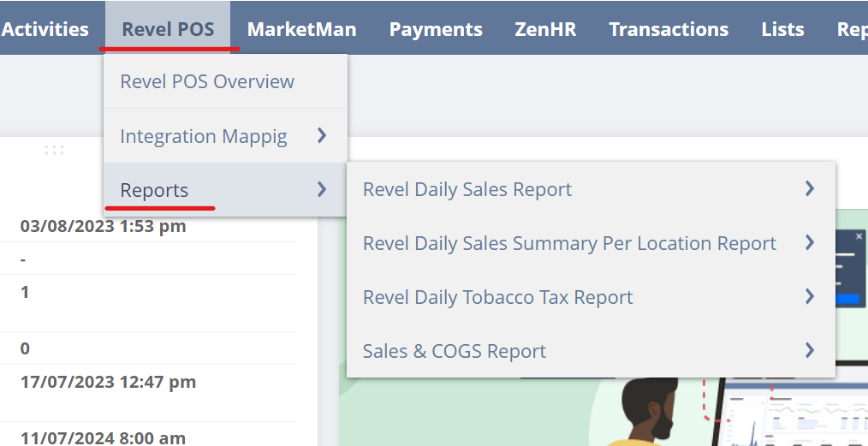Screen dimensions: 868x446
Task: Open Sales & COGS Report
Action: pyautogui.click(x=591, y=350)
